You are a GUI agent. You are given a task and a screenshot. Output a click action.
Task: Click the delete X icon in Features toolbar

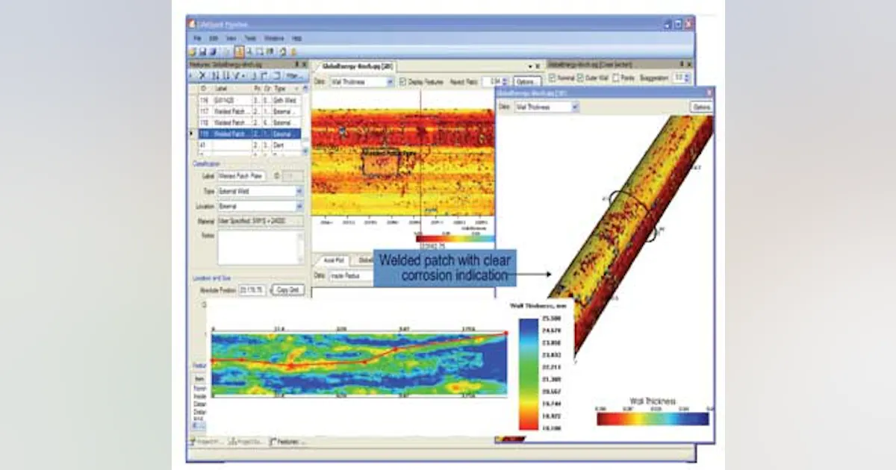click(202, 75)
